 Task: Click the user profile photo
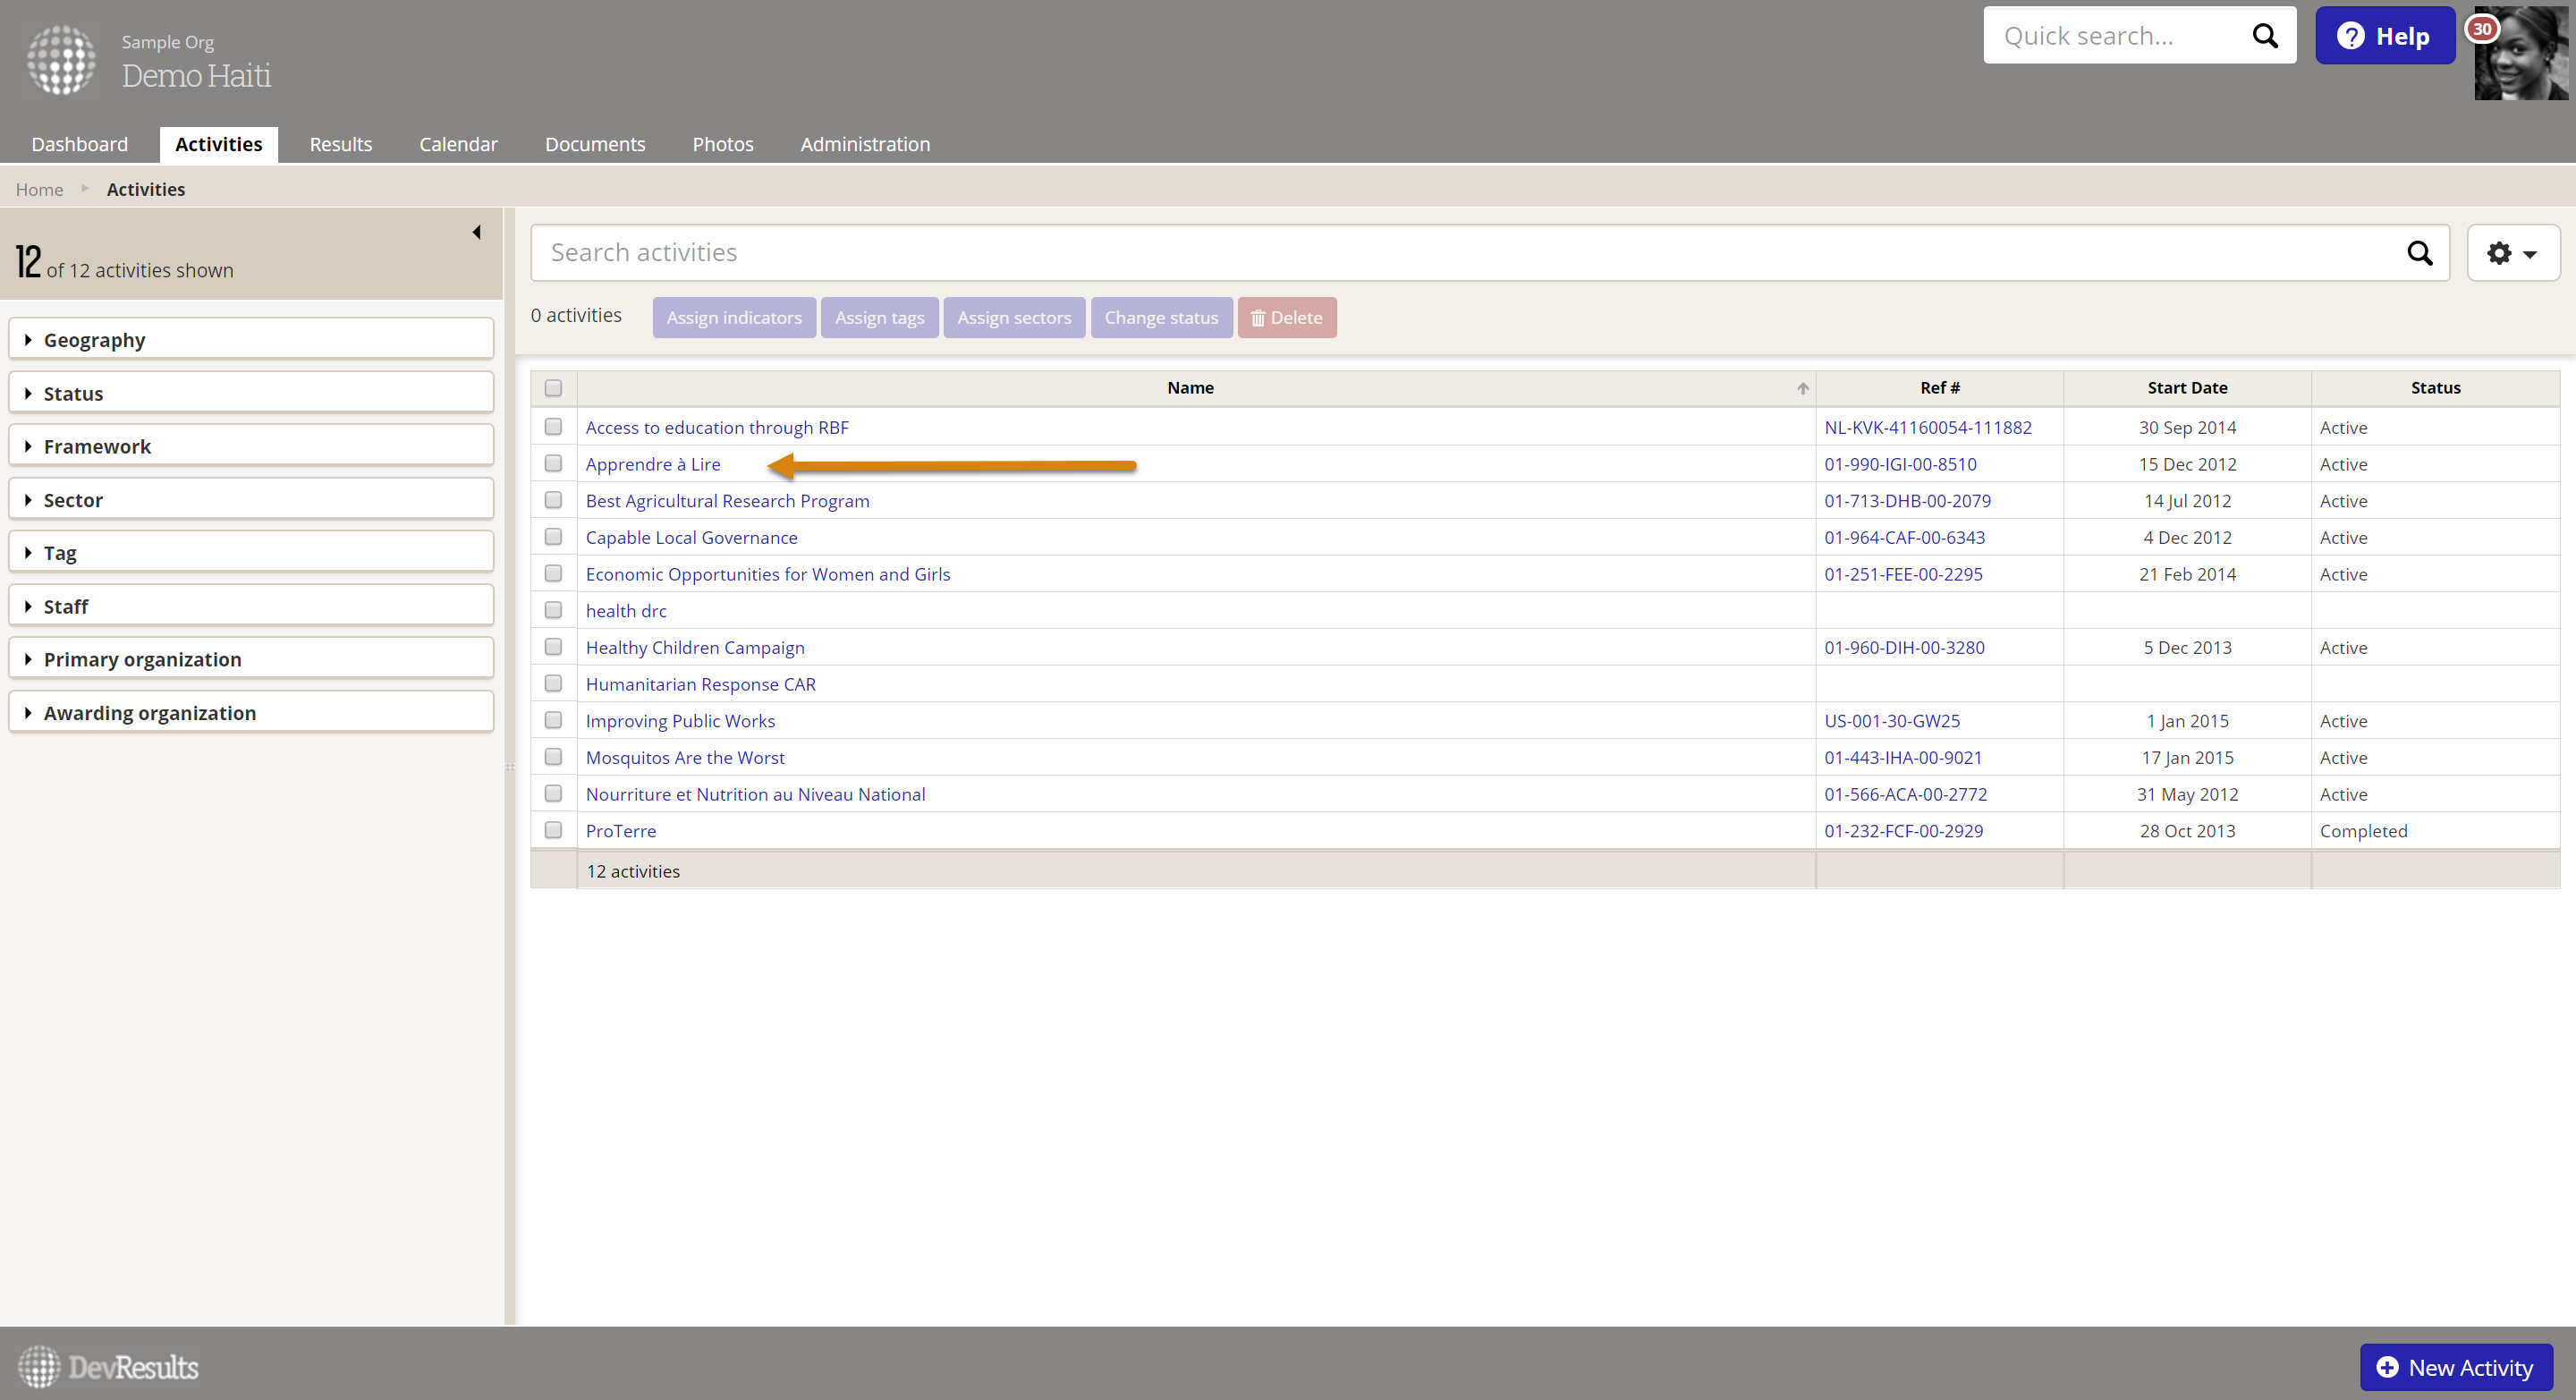[2527, 60]
